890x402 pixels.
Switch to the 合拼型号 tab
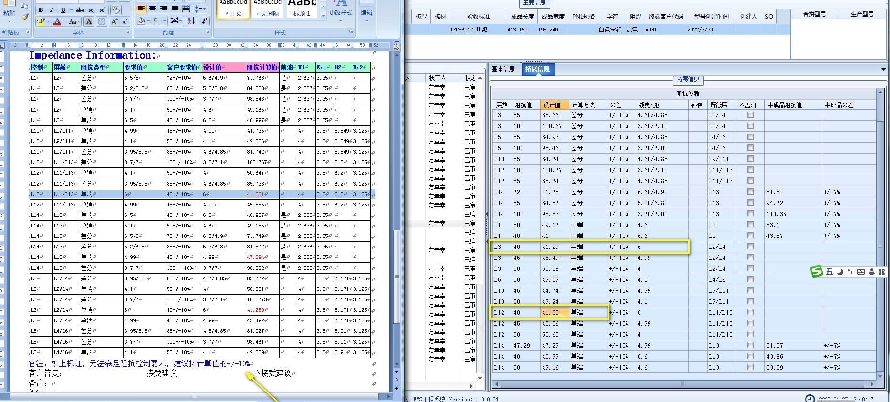click(814, 14)
